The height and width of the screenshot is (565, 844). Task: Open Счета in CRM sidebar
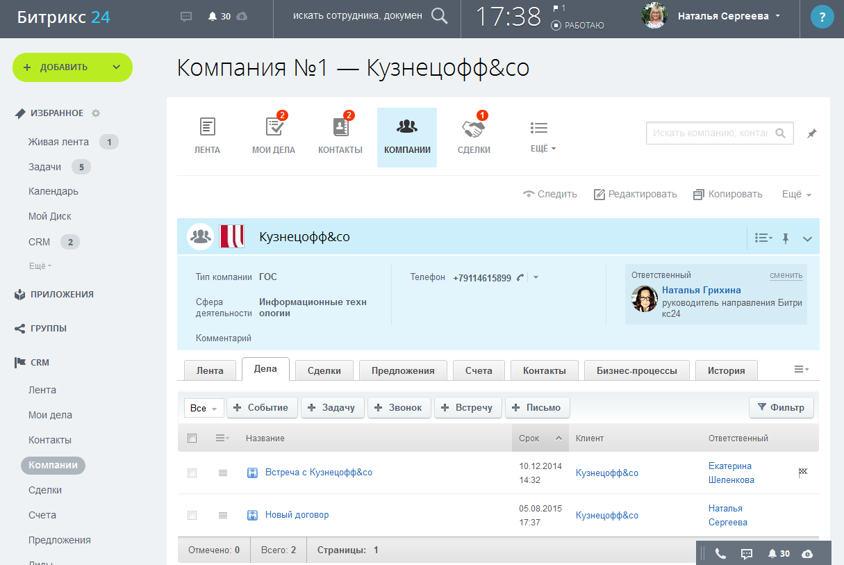[42, 515]
